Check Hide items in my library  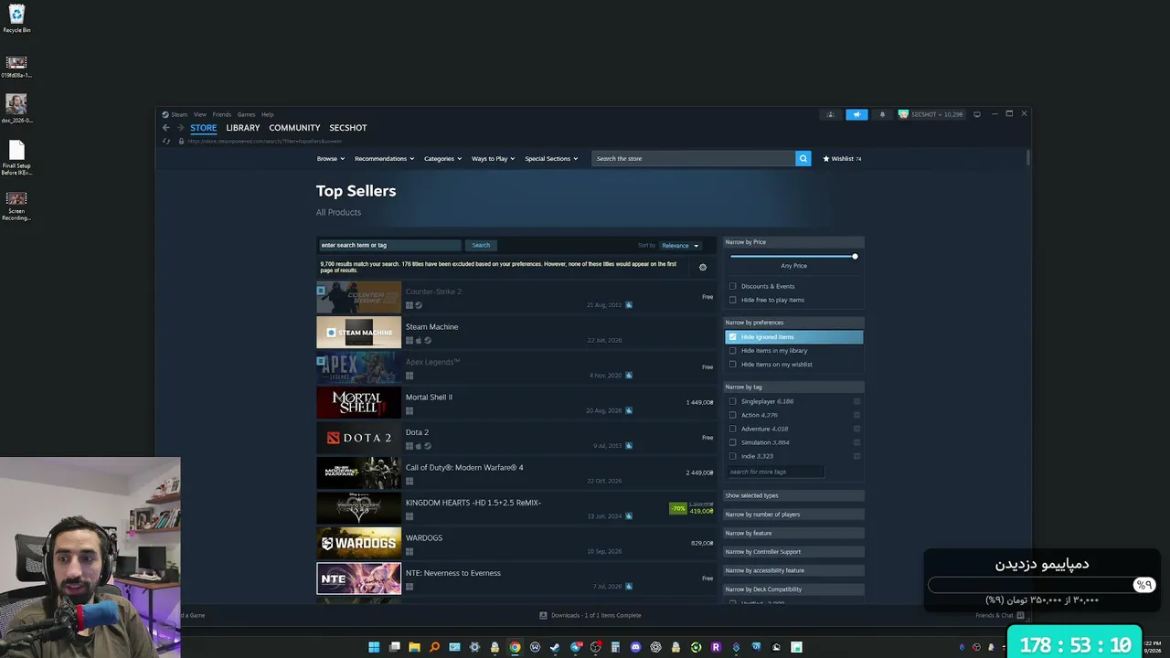pyautogui.click(x=732, y=351)
